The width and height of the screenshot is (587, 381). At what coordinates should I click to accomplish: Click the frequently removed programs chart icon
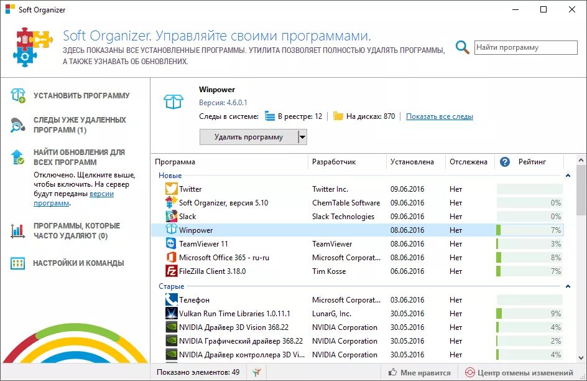point(17,231)
